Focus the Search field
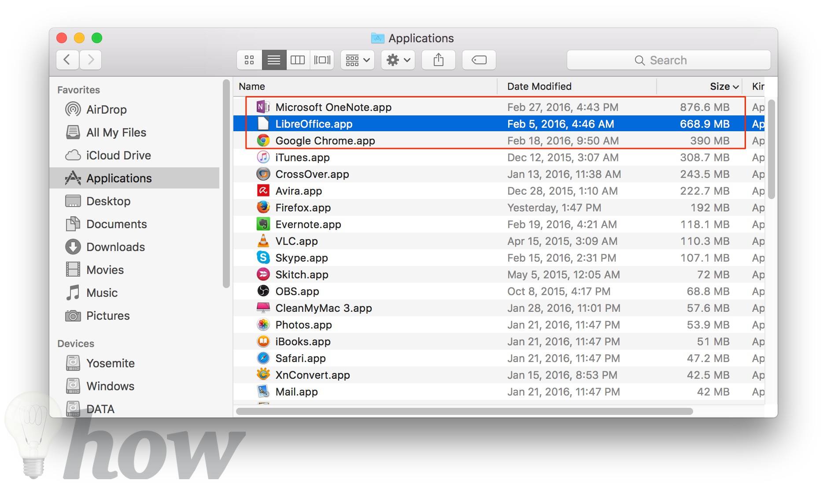 point(668,60)
